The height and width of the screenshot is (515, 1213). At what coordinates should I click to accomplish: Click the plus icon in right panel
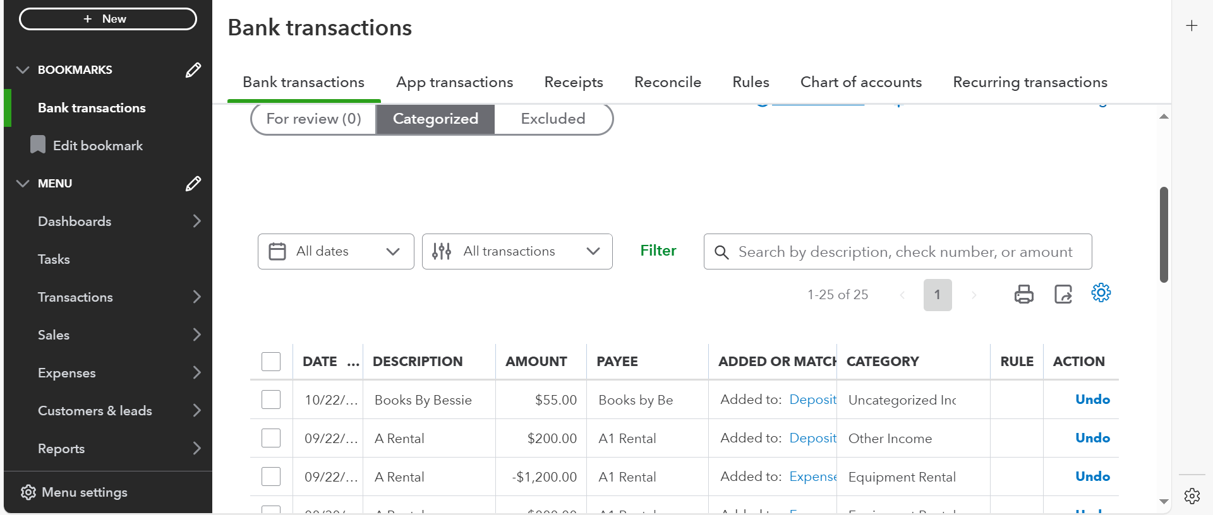[1192, 26]
